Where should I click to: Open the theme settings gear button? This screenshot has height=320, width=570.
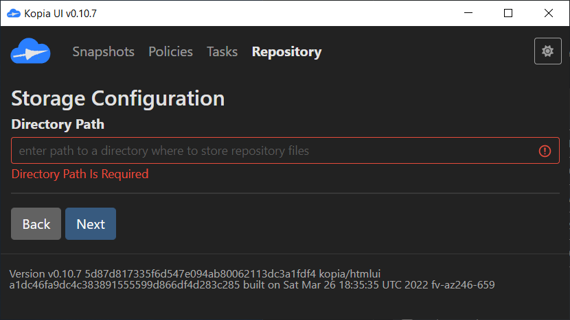click(547, 51)
